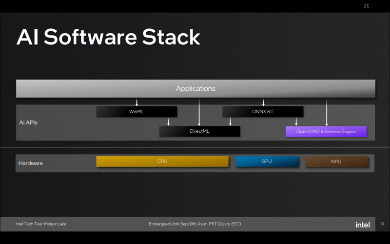Select the CPU hardware block
The image size is (390, 244).
point(162,162)
